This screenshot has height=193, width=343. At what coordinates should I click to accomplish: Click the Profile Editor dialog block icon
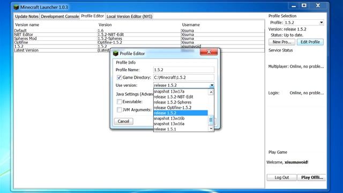point(116,54)
